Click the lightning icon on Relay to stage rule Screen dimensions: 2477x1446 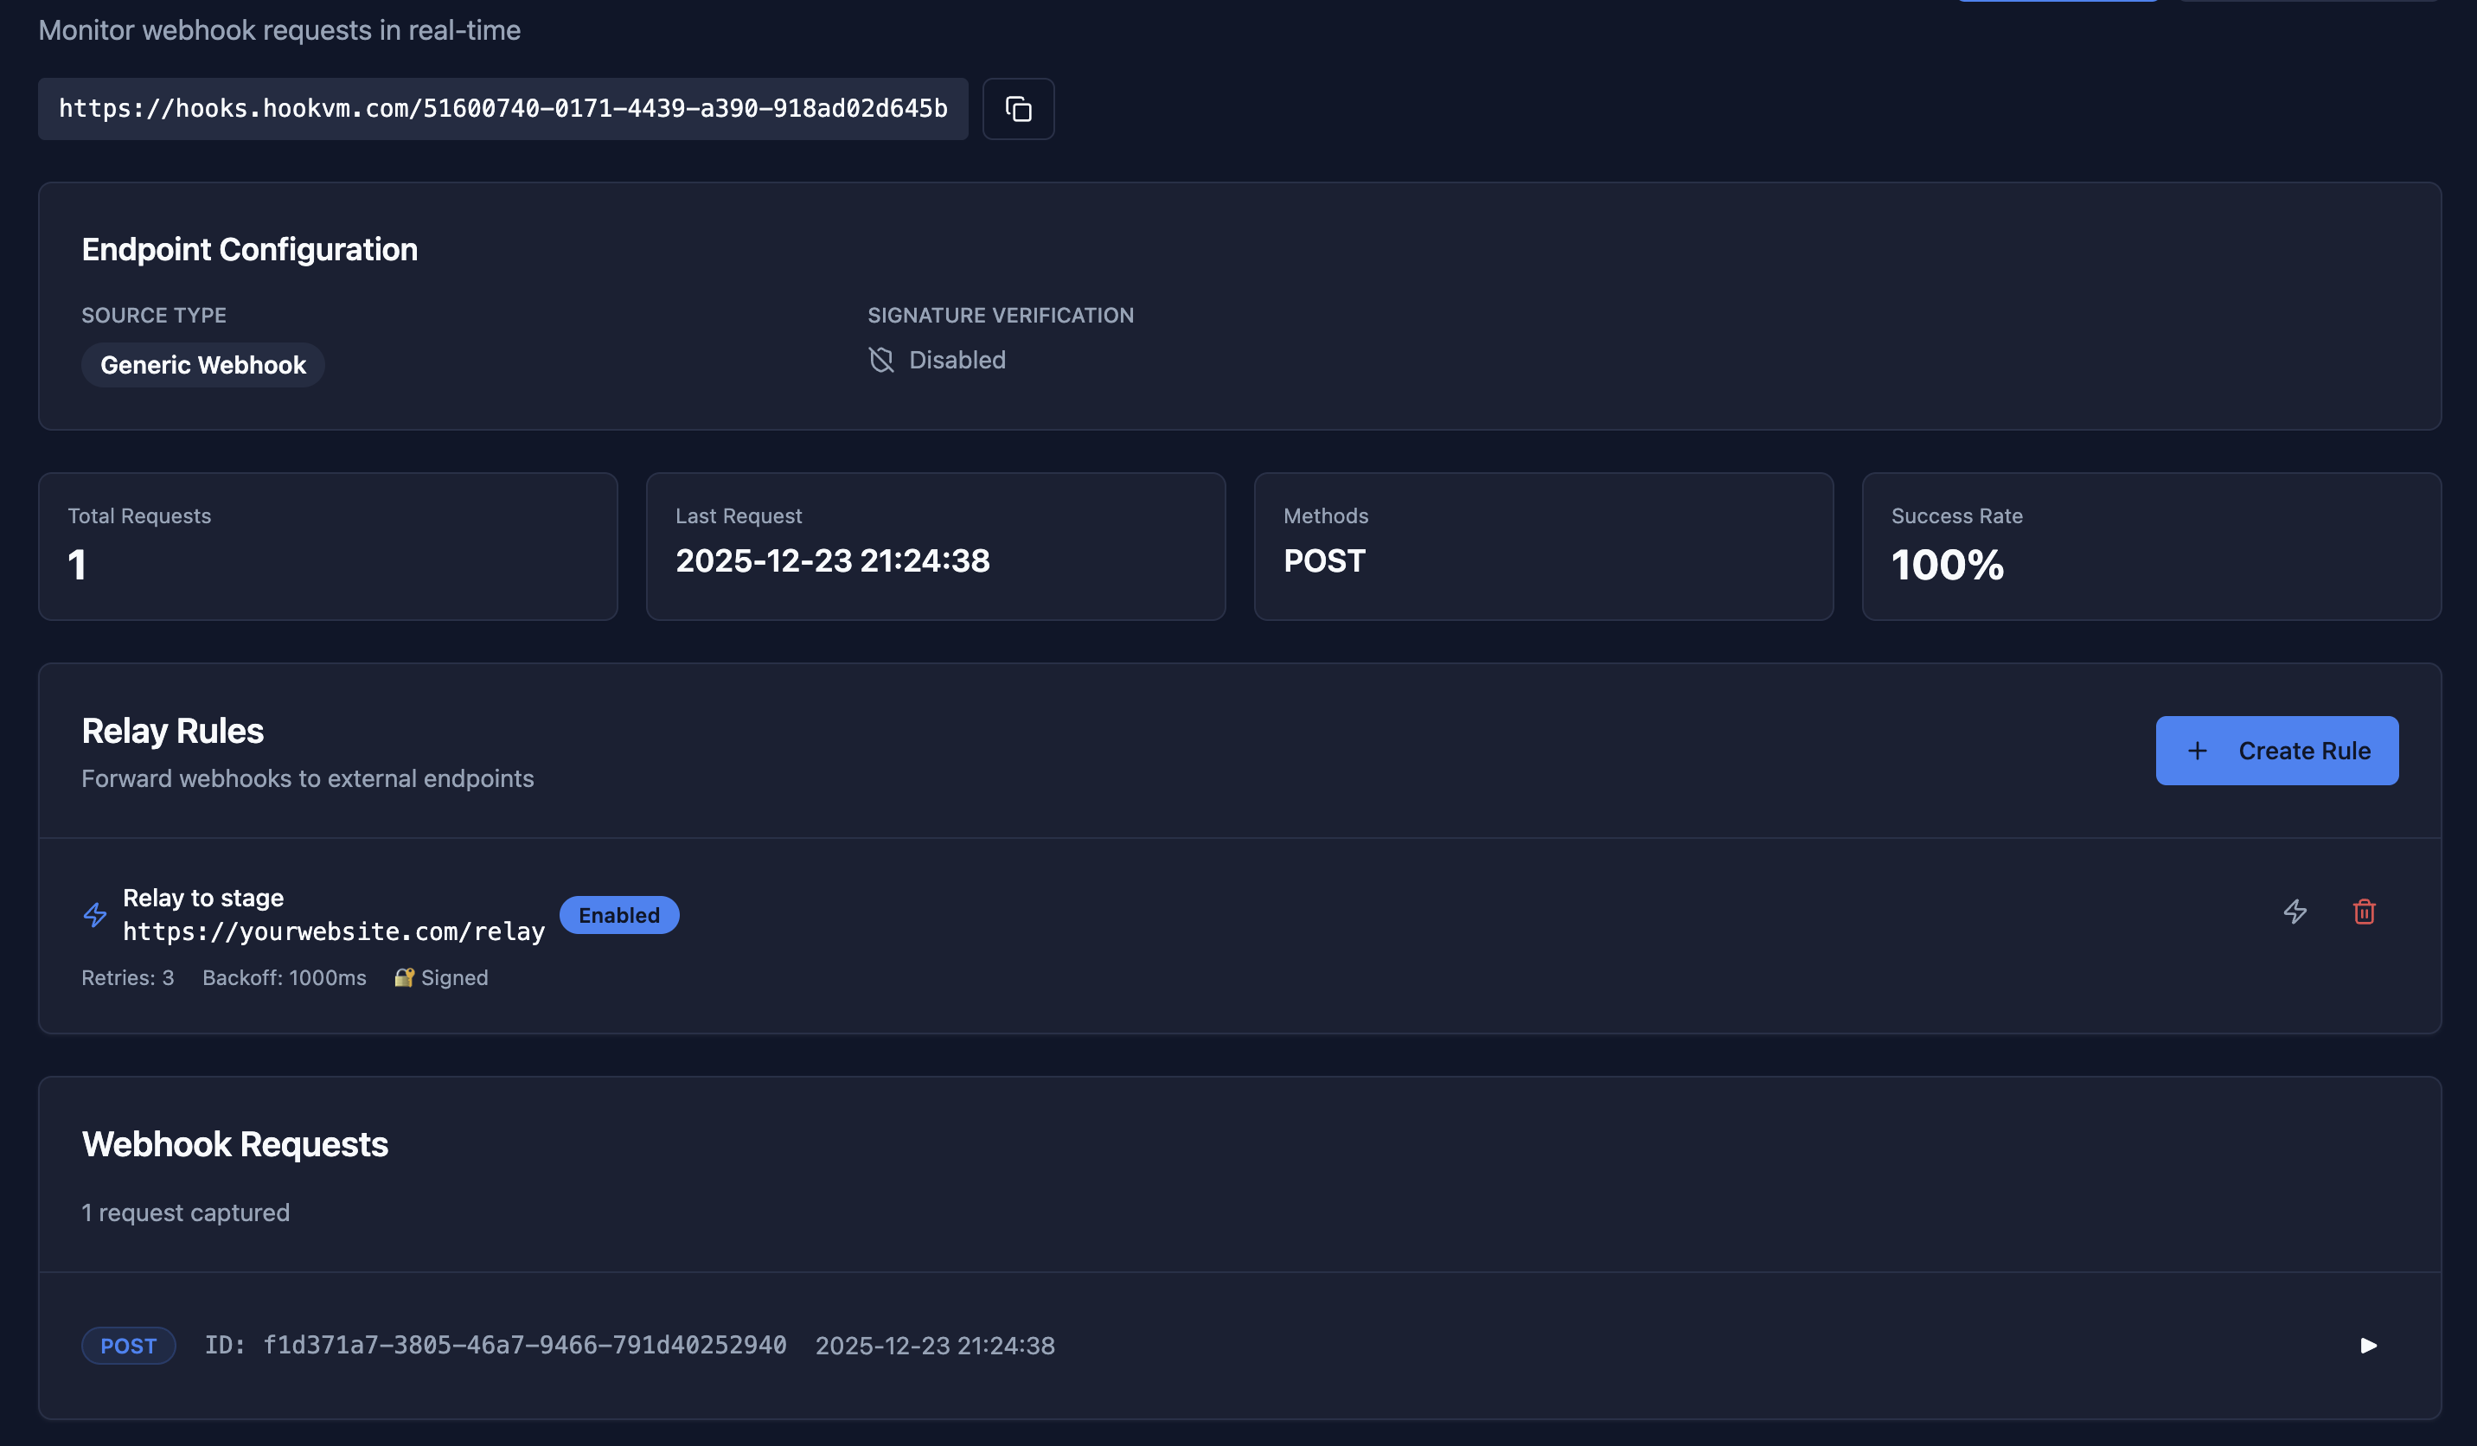pyautogui.click(x=2295, y=913)
